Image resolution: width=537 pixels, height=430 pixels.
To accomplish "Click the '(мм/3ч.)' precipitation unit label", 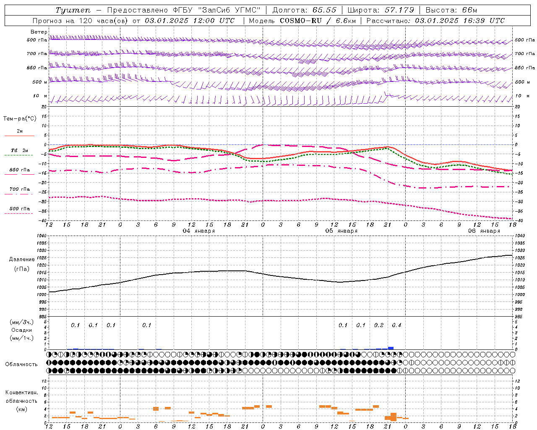I will point(22,322).
